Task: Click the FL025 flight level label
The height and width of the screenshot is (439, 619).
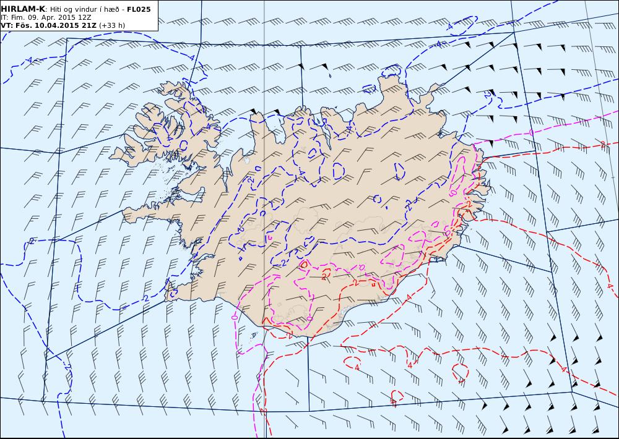Action: coord(139,9)
